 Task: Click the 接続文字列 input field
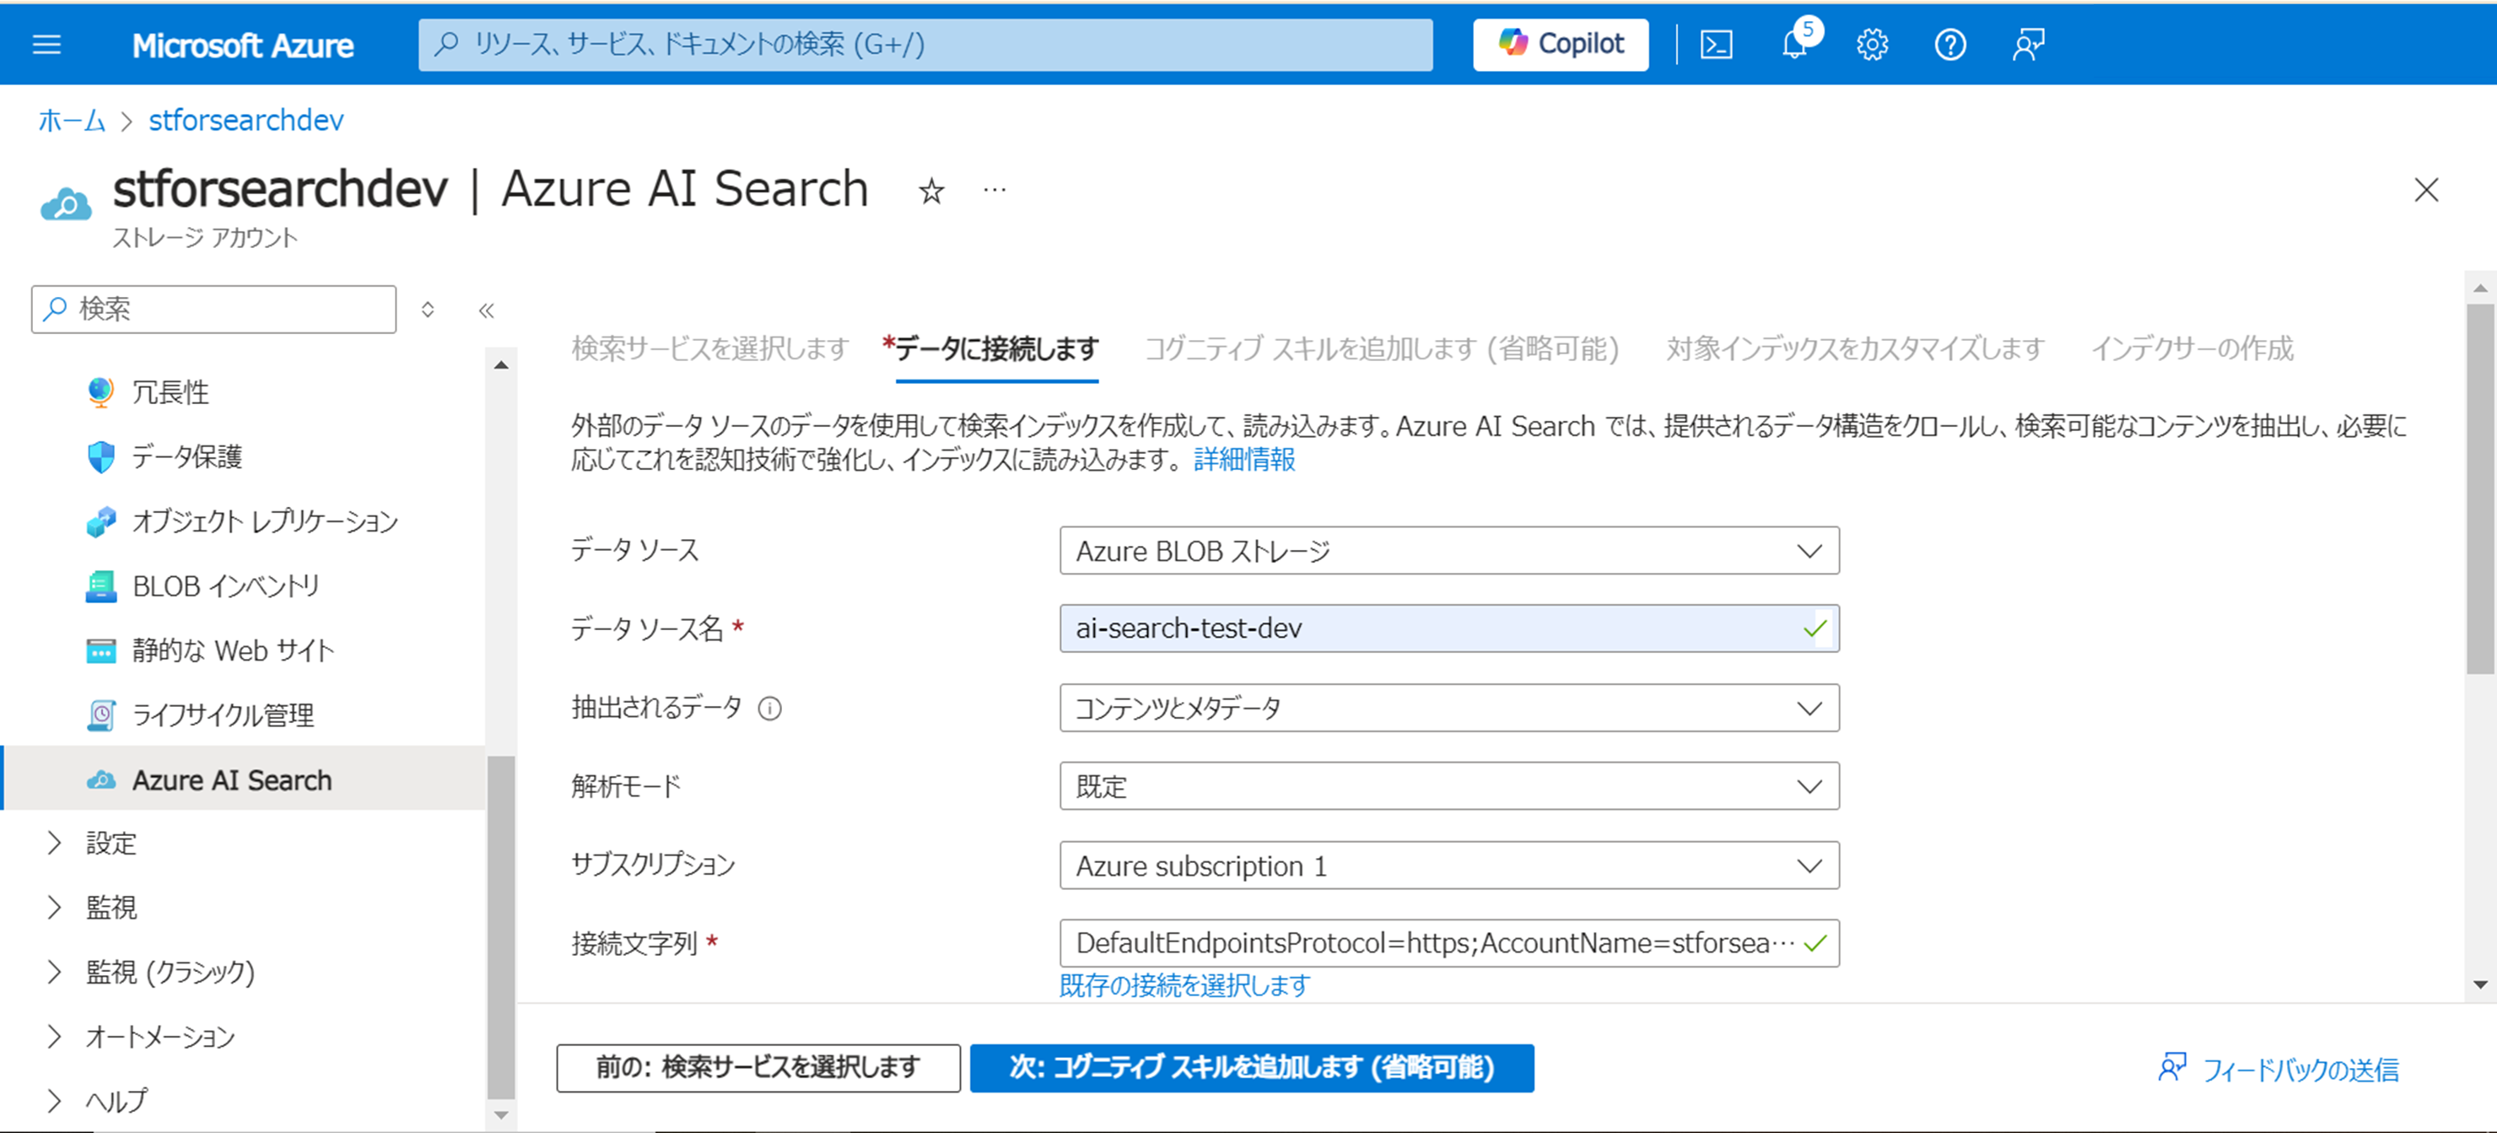point(1449,943)
